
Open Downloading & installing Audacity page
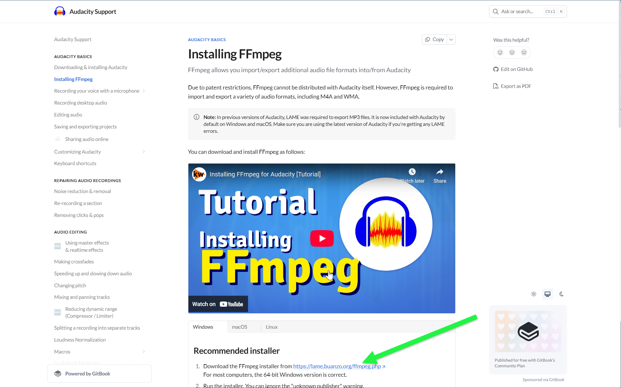click(91, 67)
